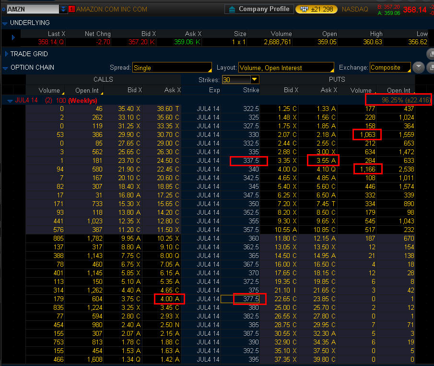434x366 pixels.
Task: Click the 4.00 ask price for 377.5 call
Action: (x=168, y=299)
